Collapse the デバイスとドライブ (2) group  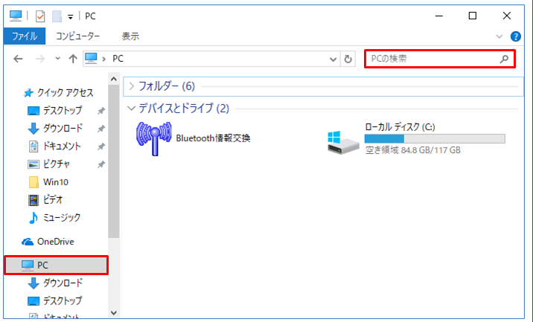[x=131, y=109]
